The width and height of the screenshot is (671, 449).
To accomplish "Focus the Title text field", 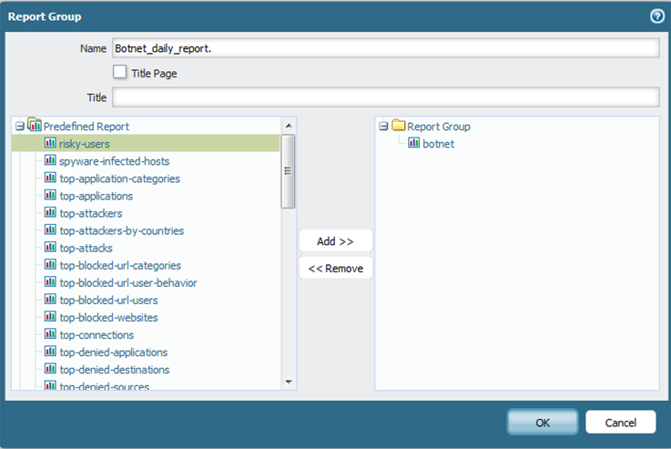I will [384, 97].
